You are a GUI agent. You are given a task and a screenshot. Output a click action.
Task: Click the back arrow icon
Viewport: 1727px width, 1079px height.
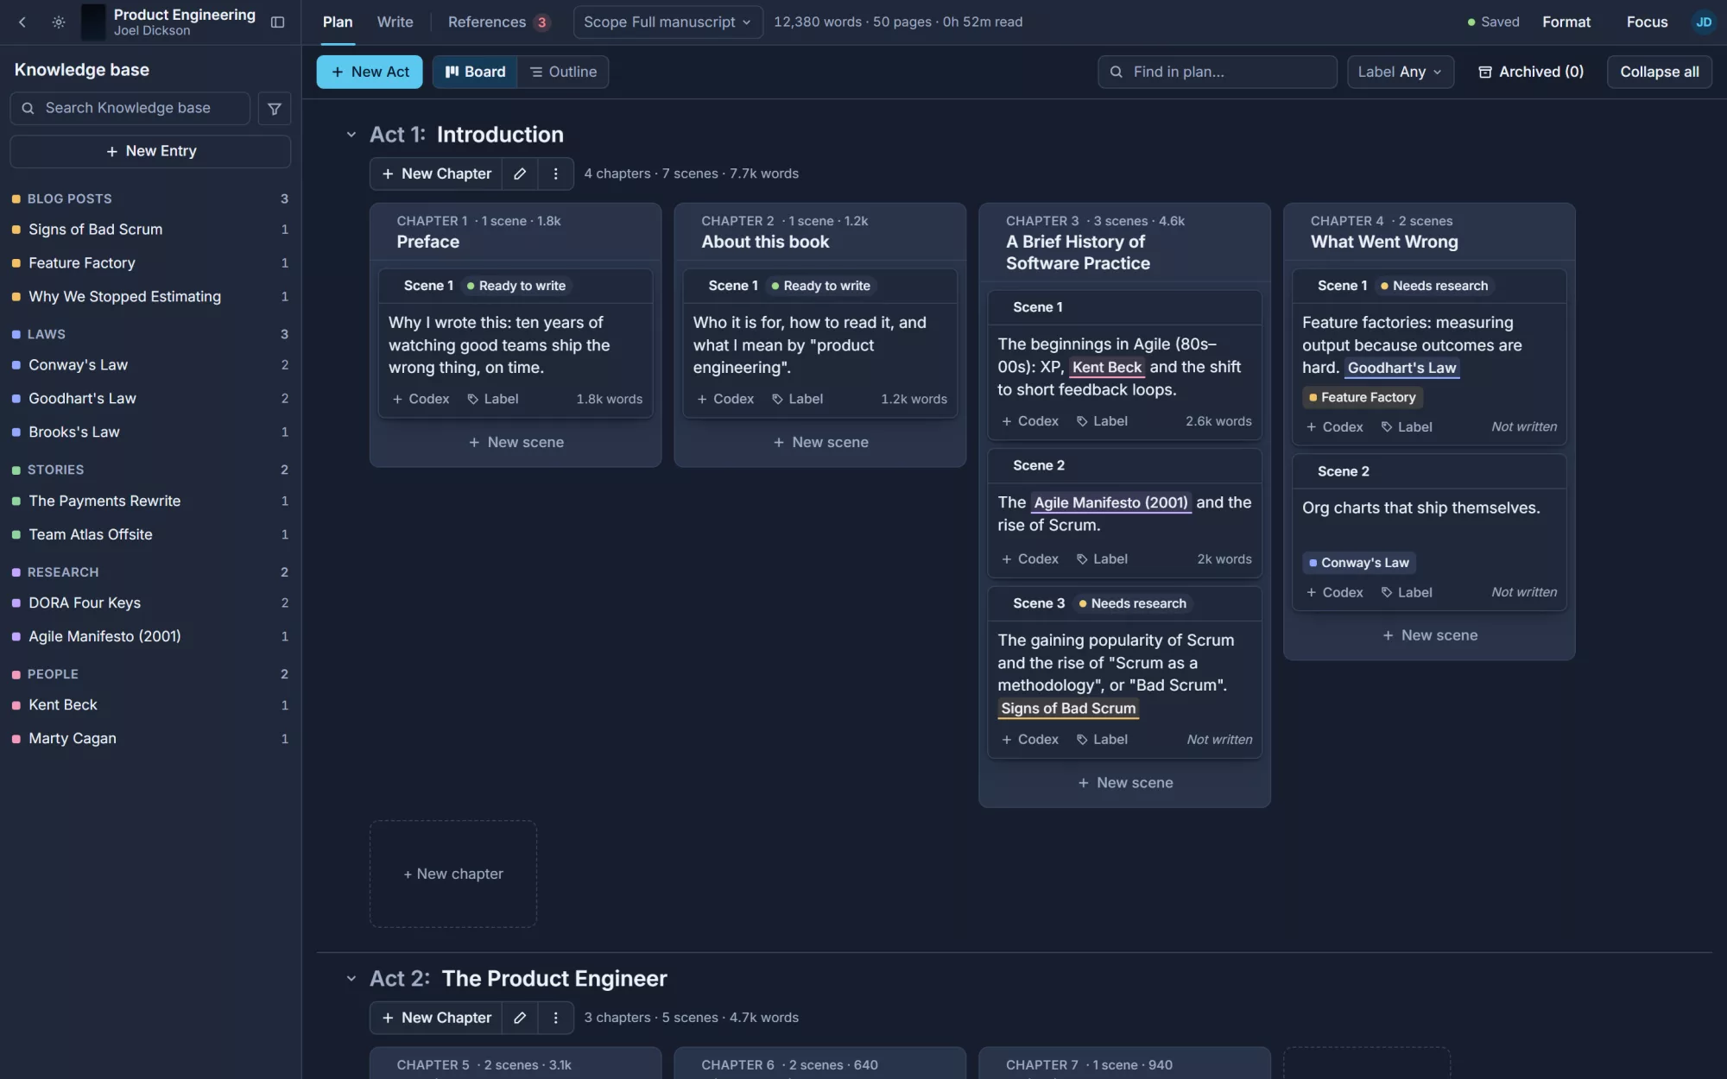point(22,22)
